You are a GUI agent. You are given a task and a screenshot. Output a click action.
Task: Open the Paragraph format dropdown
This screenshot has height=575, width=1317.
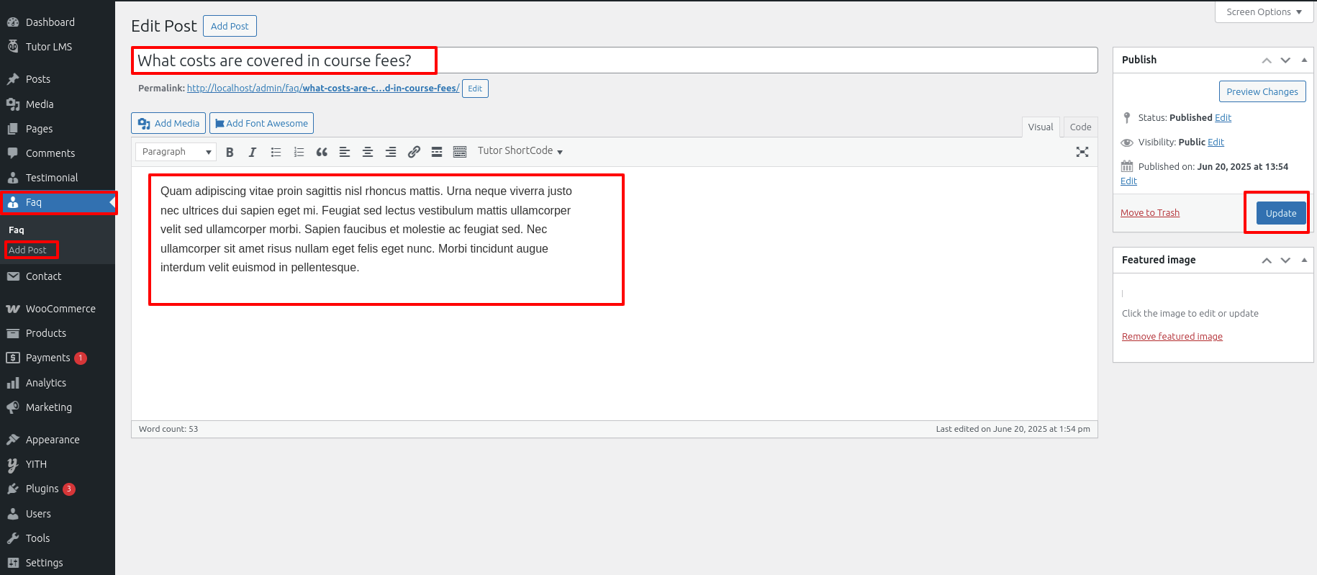[176, 152]
